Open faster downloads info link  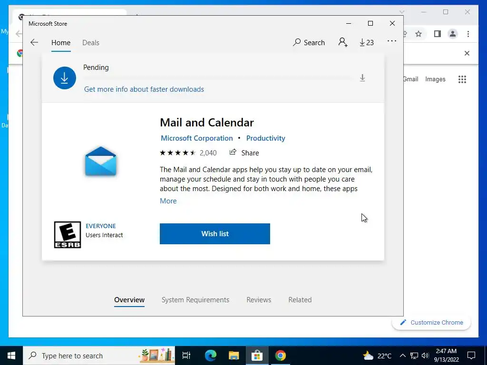click(144, 89)
